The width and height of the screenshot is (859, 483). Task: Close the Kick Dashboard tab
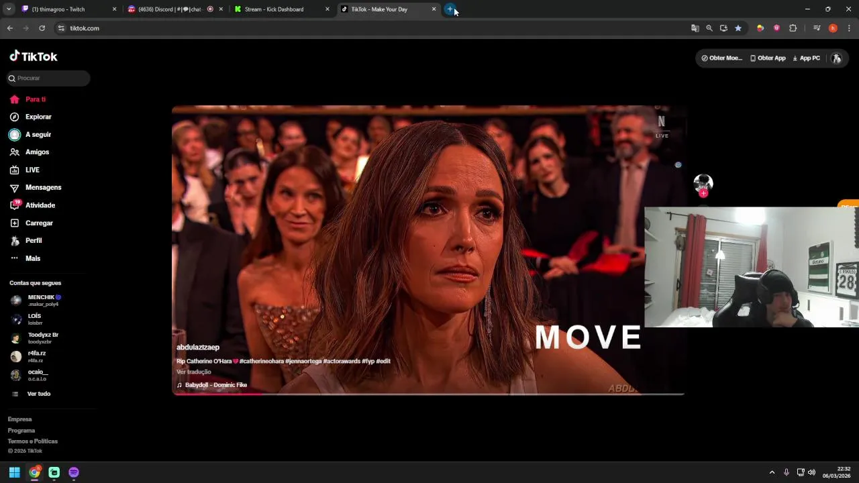click(327, 9)
